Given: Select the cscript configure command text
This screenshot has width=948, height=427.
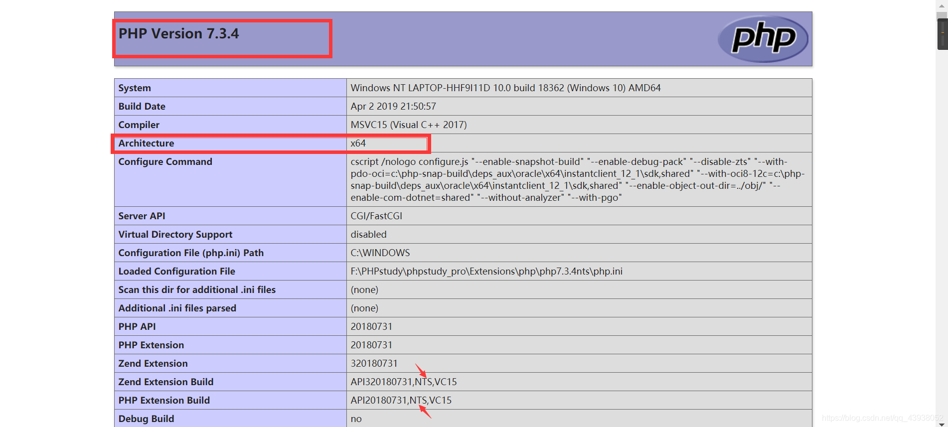Looking at the screenshot, I should tap(578, 179).
